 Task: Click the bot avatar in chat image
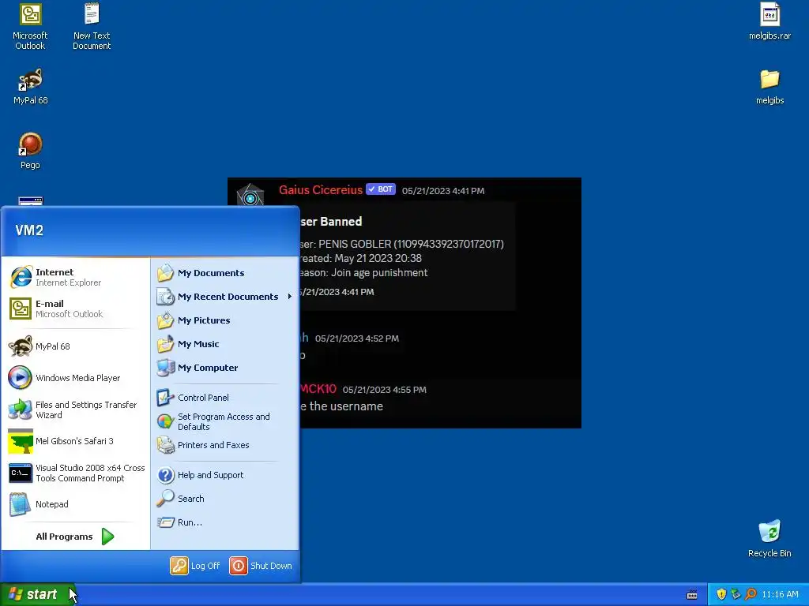coord(250,196)
